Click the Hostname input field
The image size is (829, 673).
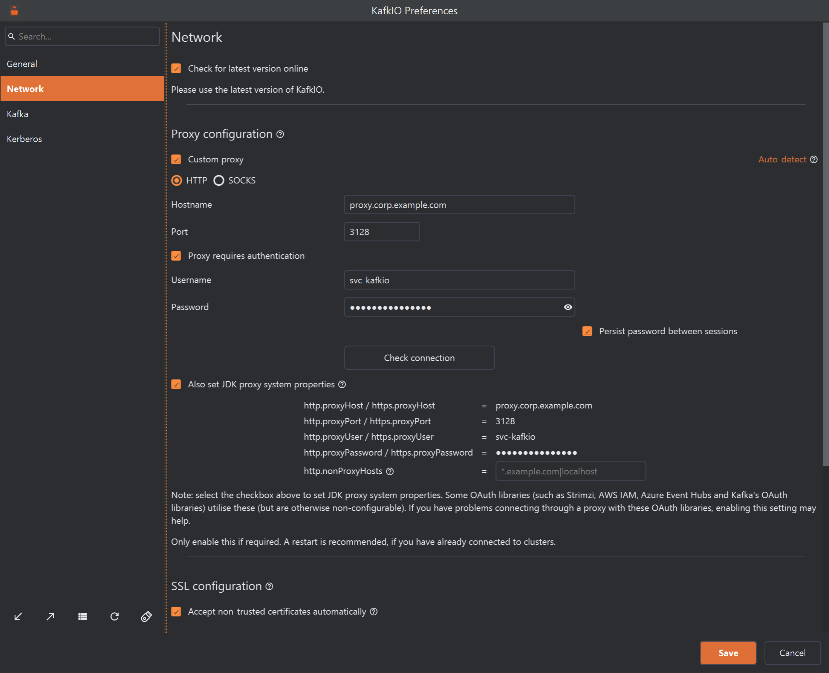pyautogui.click(x=459, y=205)
